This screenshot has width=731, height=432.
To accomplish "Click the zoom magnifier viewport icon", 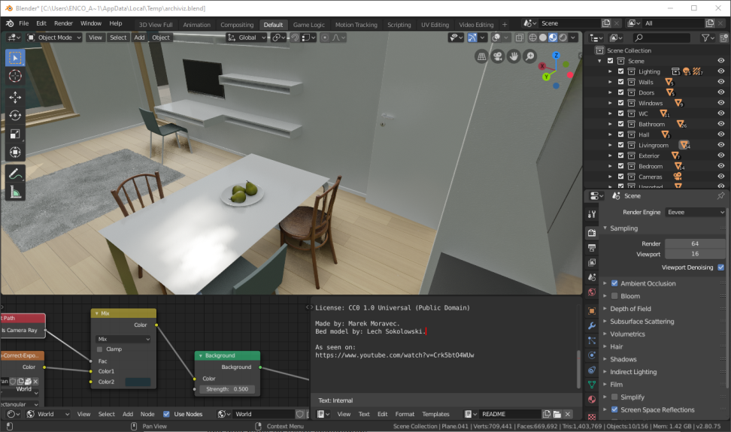I will pyautogui.click(x=530, y=56).
